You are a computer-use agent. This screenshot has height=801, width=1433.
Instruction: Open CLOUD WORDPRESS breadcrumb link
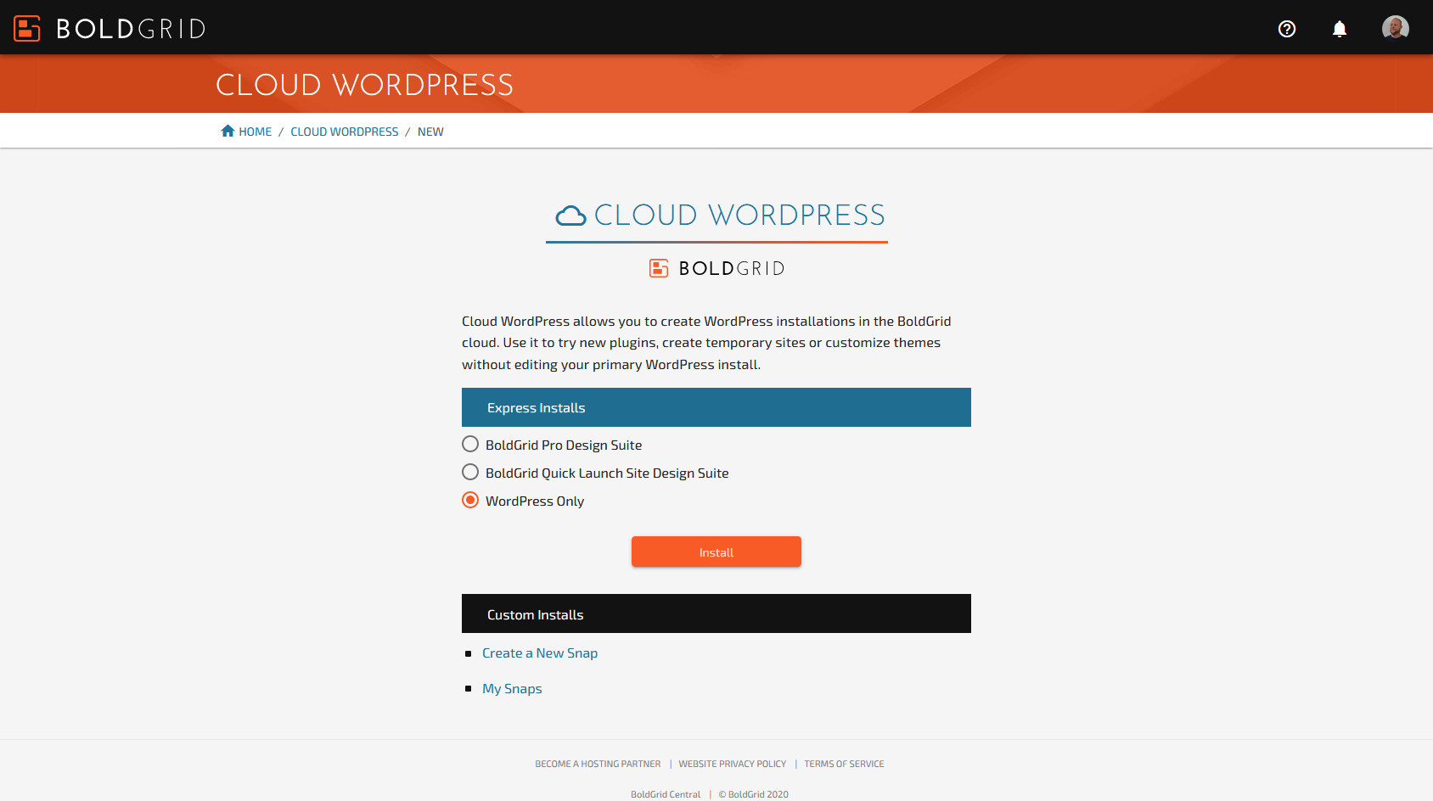tap(344, 132)
